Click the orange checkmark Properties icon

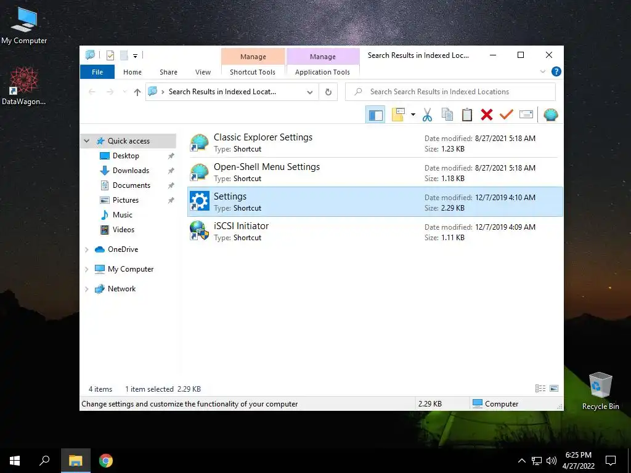[x=507, y=115]
